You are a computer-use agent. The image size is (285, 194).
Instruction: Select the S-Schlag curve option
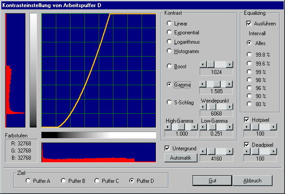(x=169, y=102)
